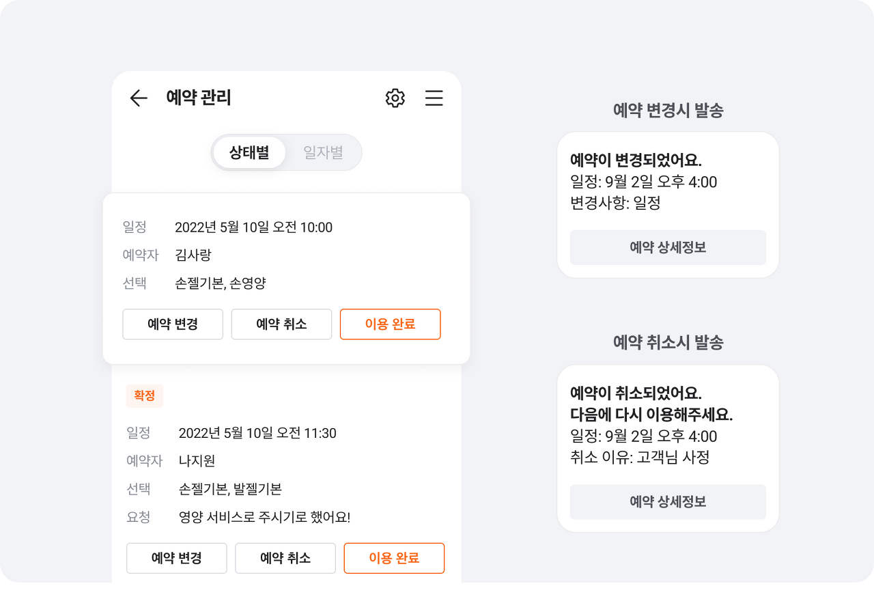Click the 예약이 취소되었어요. heading
This screenshot has height=599, width=874.
point(636,393)
